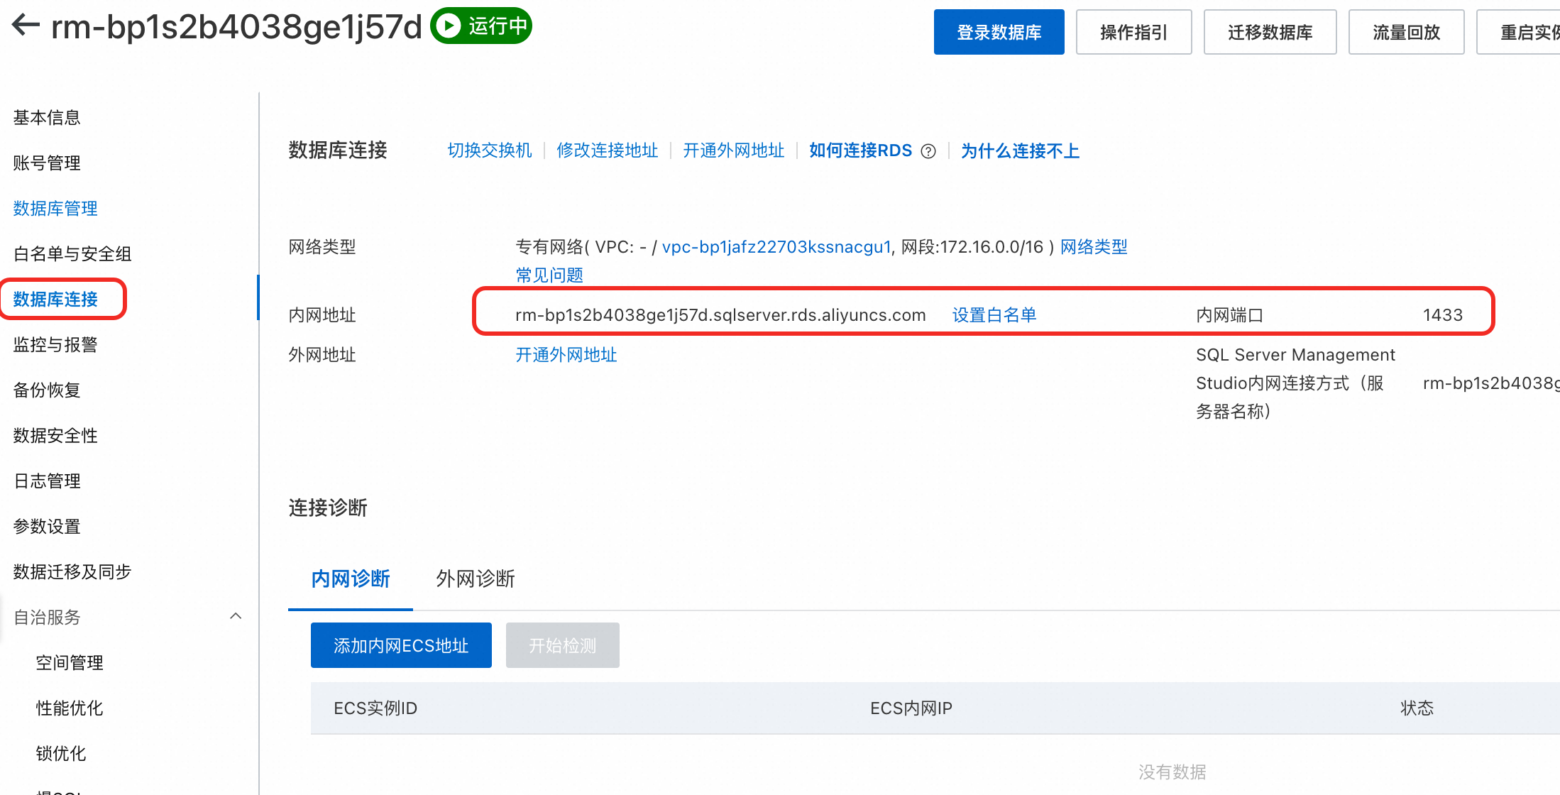Open the help icon beside 如何连接RDS

tap(929, 150)
